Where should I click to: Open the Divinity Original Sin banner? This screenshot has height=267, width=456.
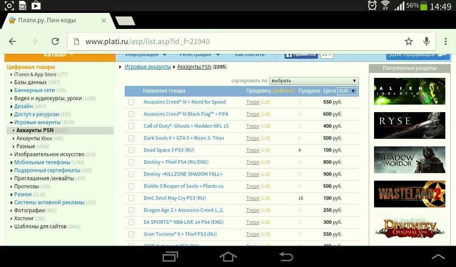pos(410,228)
